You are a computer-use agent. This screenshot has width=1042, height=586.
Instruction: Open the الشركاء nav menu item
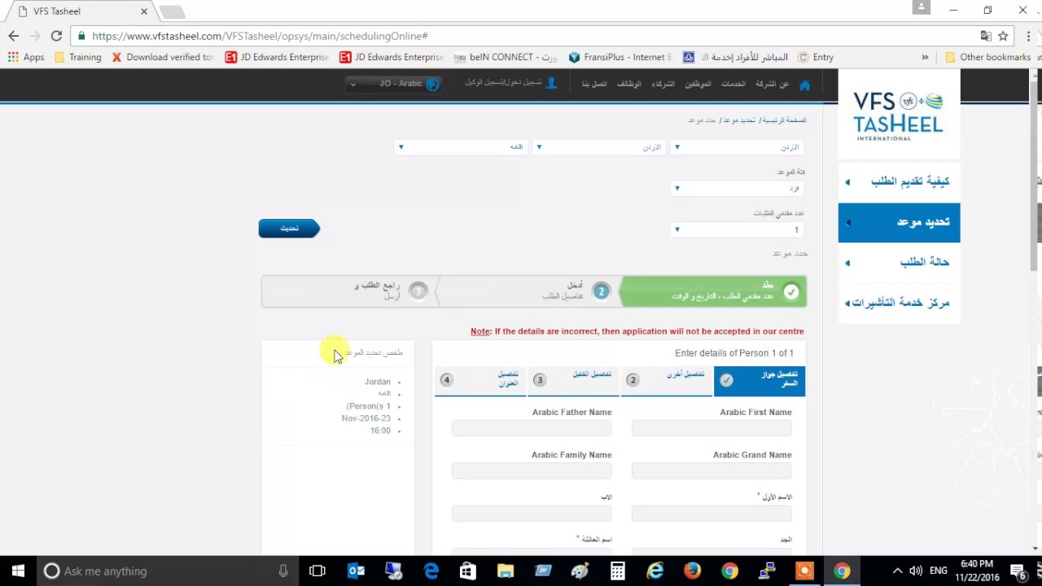[x=663, y=84]
